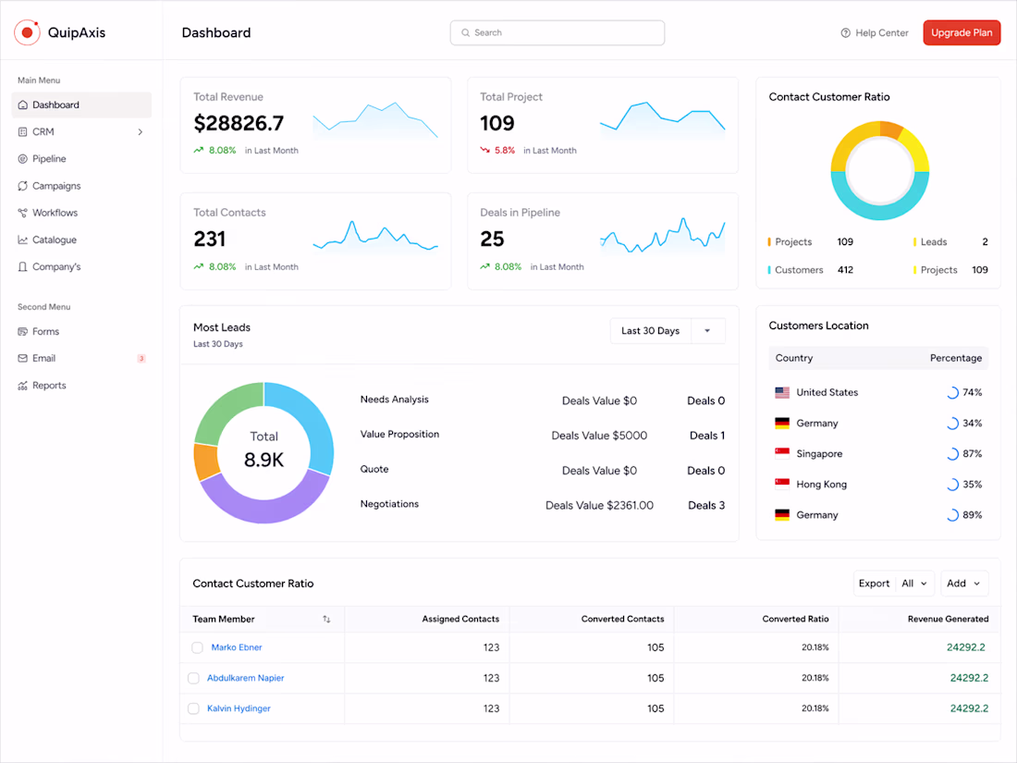Click the Upgrade Plan button

(x=962, y=33)
